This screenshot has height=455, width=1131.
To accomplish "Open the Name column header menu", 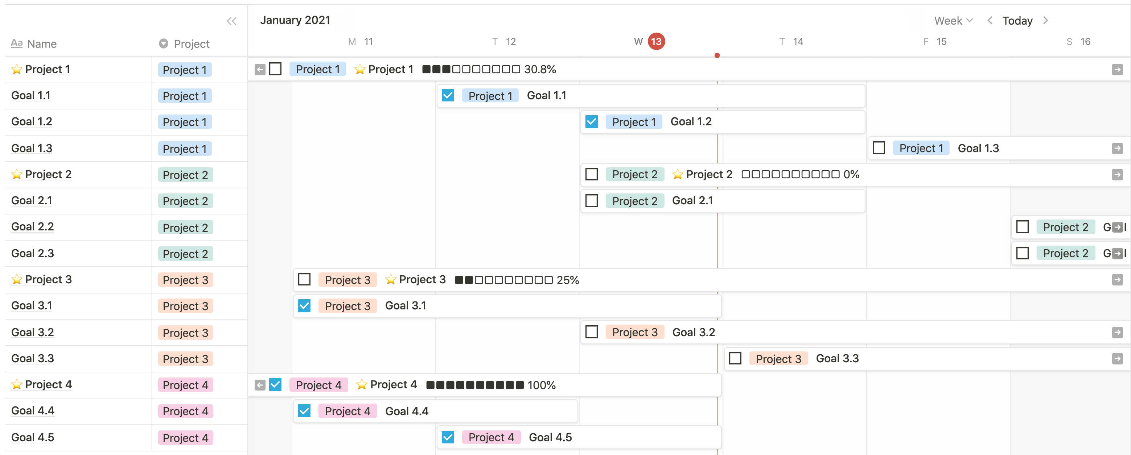I will [34, 44].
